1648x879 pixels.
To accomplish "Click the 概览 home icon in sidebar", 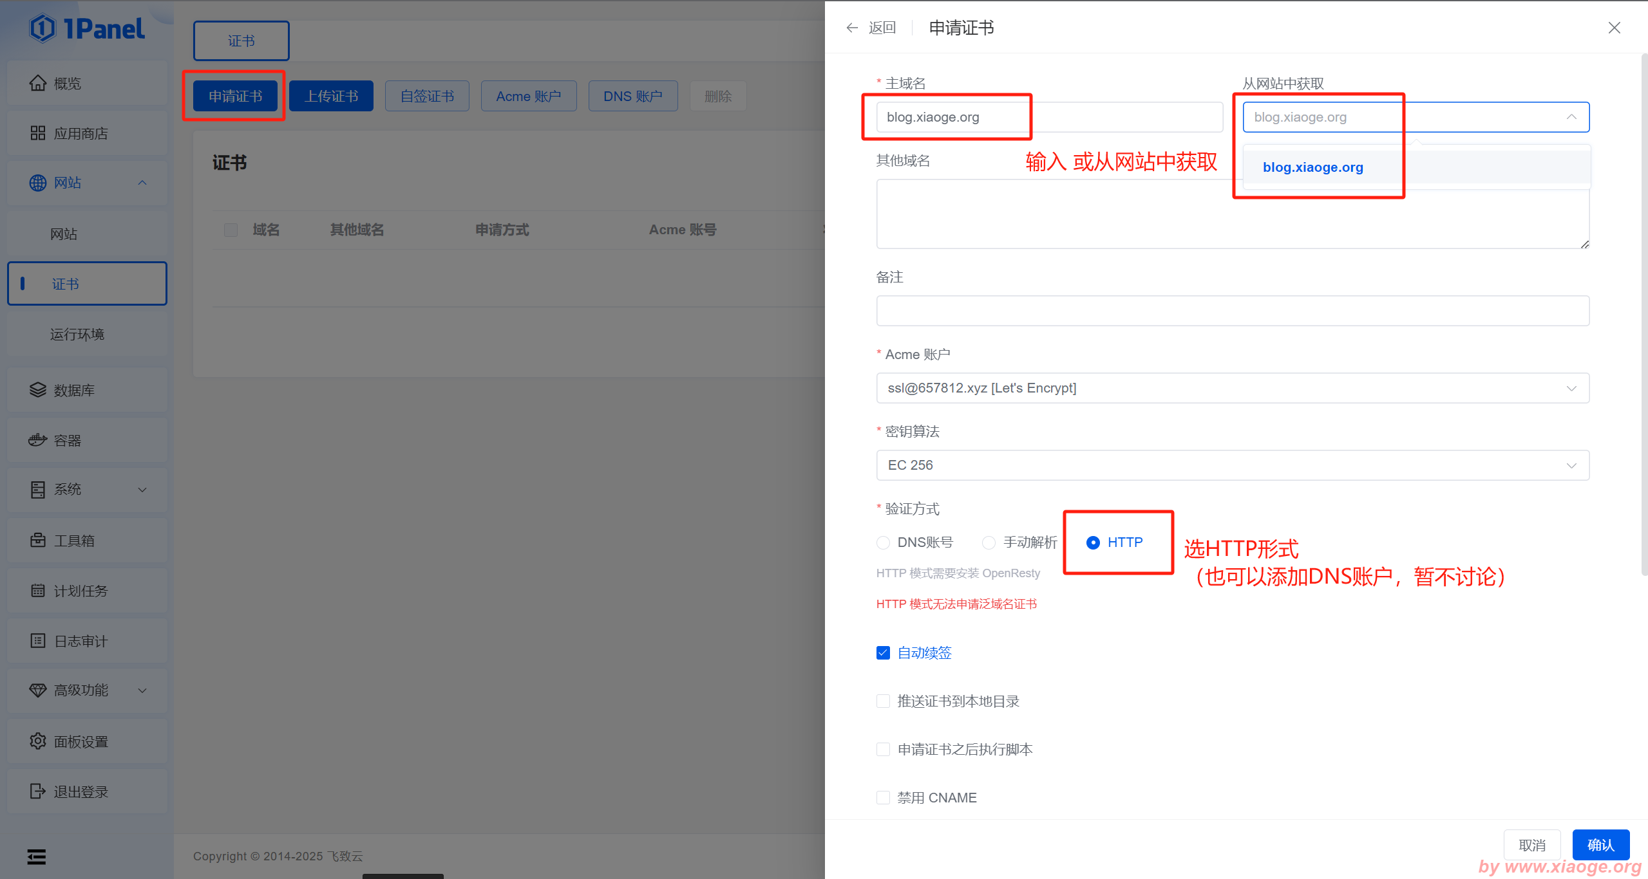I will click(38, 83).
